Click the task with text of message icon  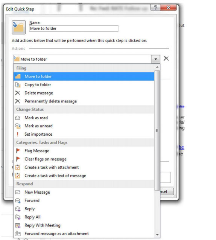pos(18,176)
